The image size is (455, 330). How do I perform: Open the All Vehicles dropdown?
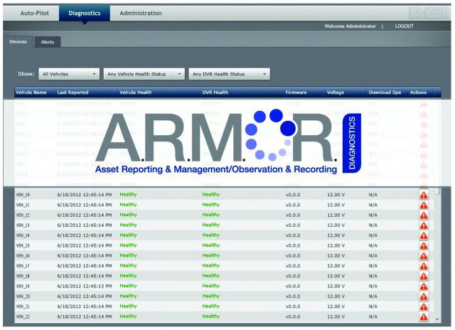[69, 74]
